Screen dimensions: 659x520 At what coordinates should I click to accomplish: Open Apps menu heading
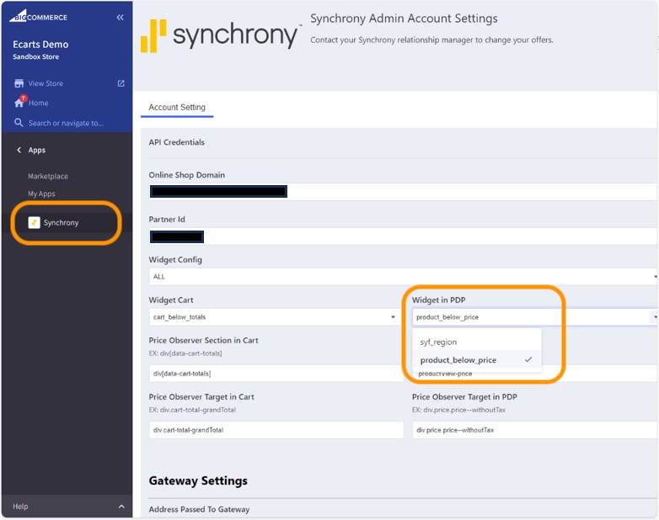click(x=37, y=150)
